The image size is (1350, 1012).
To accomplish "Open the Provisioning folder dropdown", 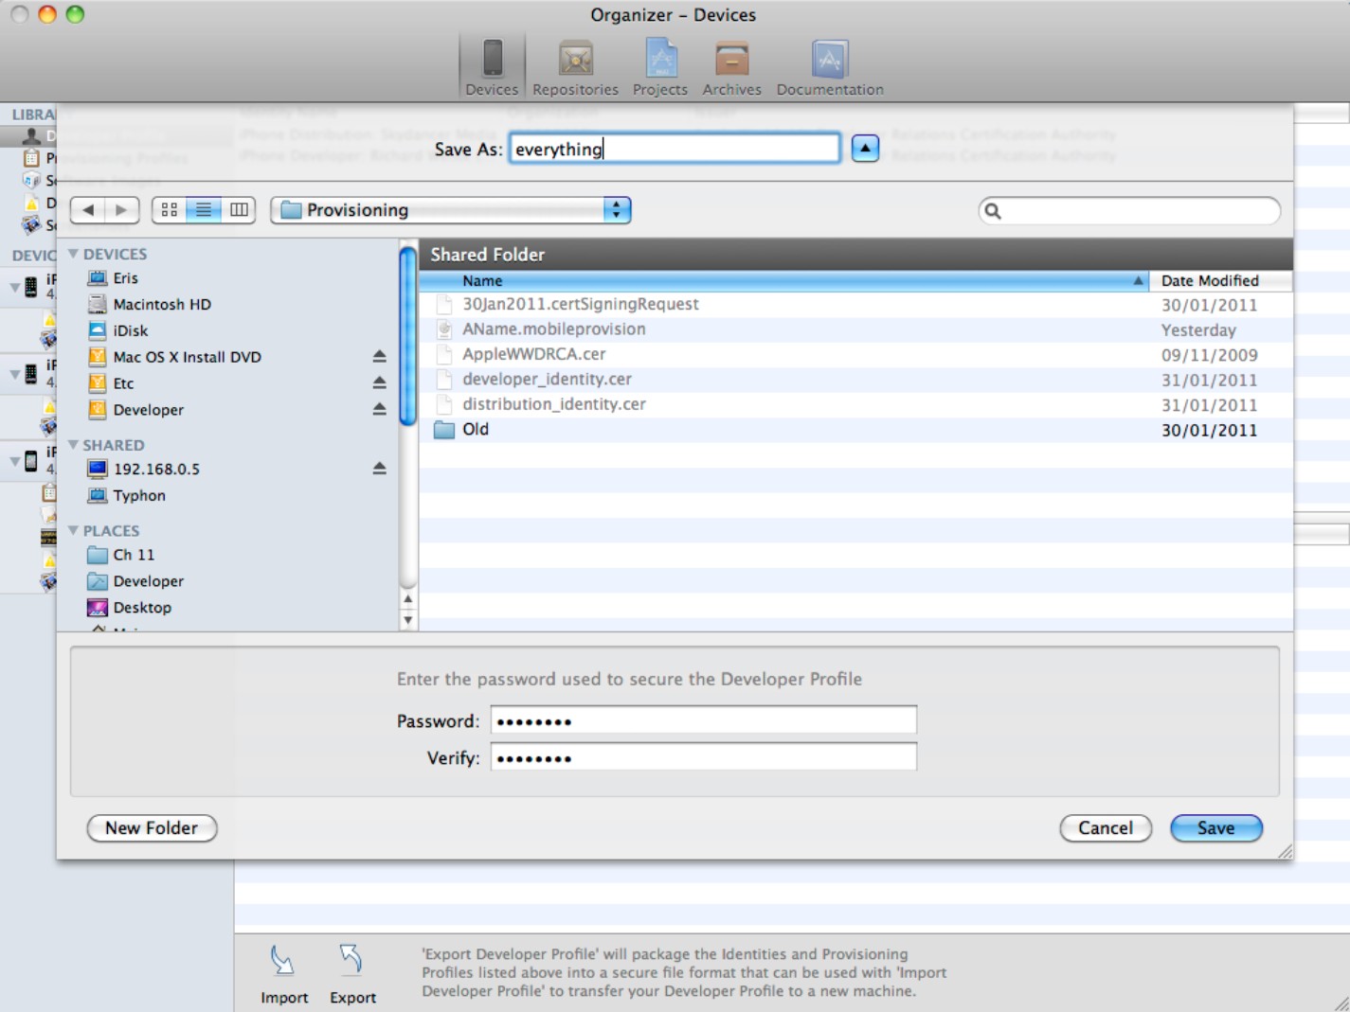I will pyautogui.click(x=451, y=210).
